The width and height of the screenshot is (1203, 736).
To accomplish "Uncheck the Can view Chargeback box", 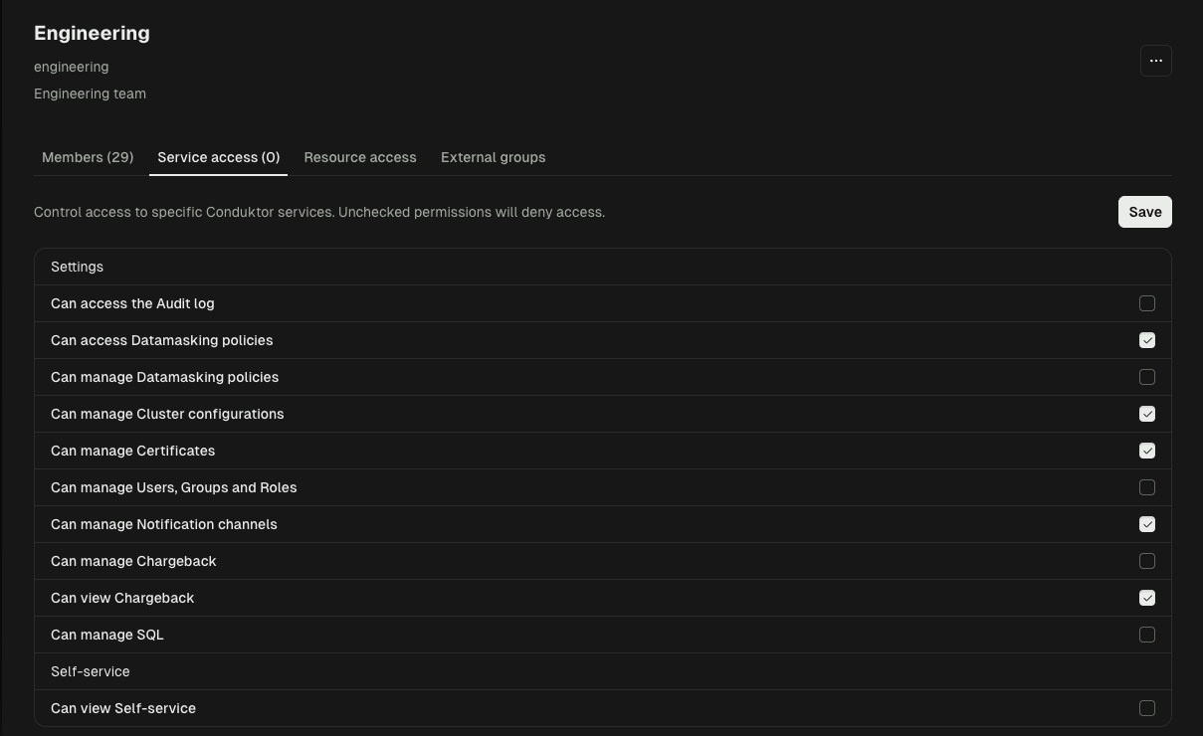I will click(1147, 598).
